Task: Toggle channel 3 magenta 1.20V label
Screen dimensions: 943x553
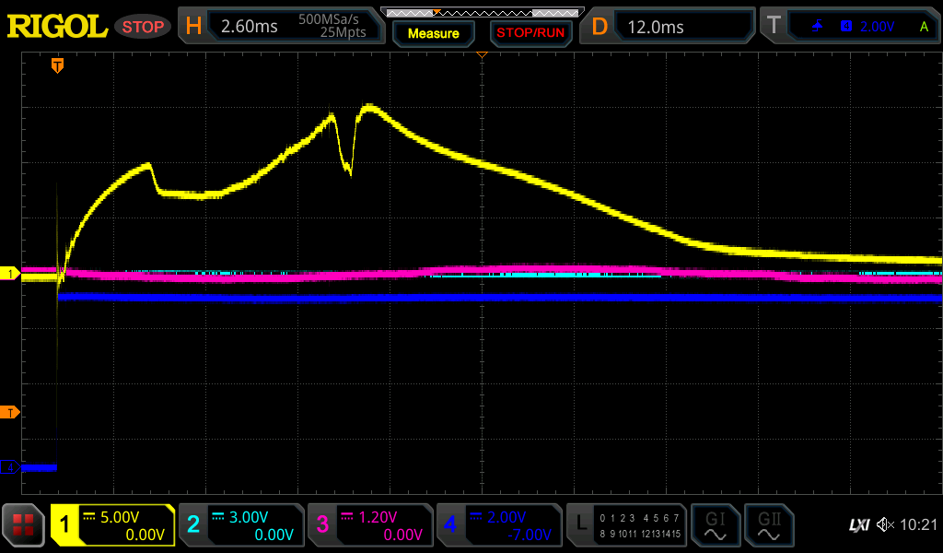Action: (370, 525)
